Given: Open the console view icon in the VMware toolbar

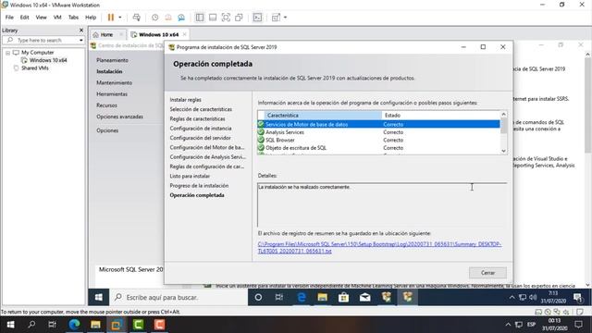Looking at the screenshot, I should pos(257,18).
